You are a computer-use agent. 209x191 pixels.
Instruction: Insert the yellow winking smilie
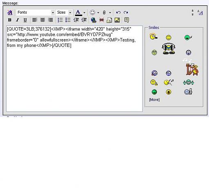(x=168, y=37)
